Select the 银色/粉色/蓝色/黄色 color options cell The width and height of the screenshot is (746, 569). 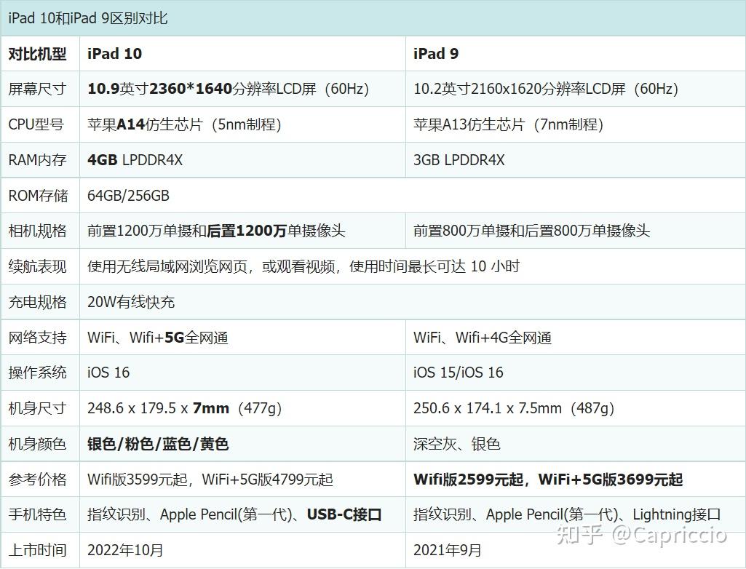157,444
